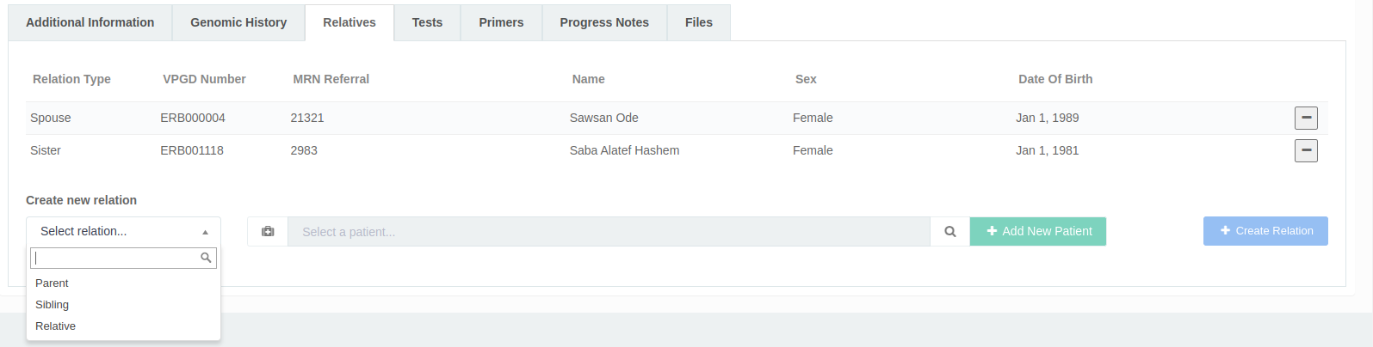Focus the Select a patient field
The image size is (1373, 347).
[x=609, y=232]
